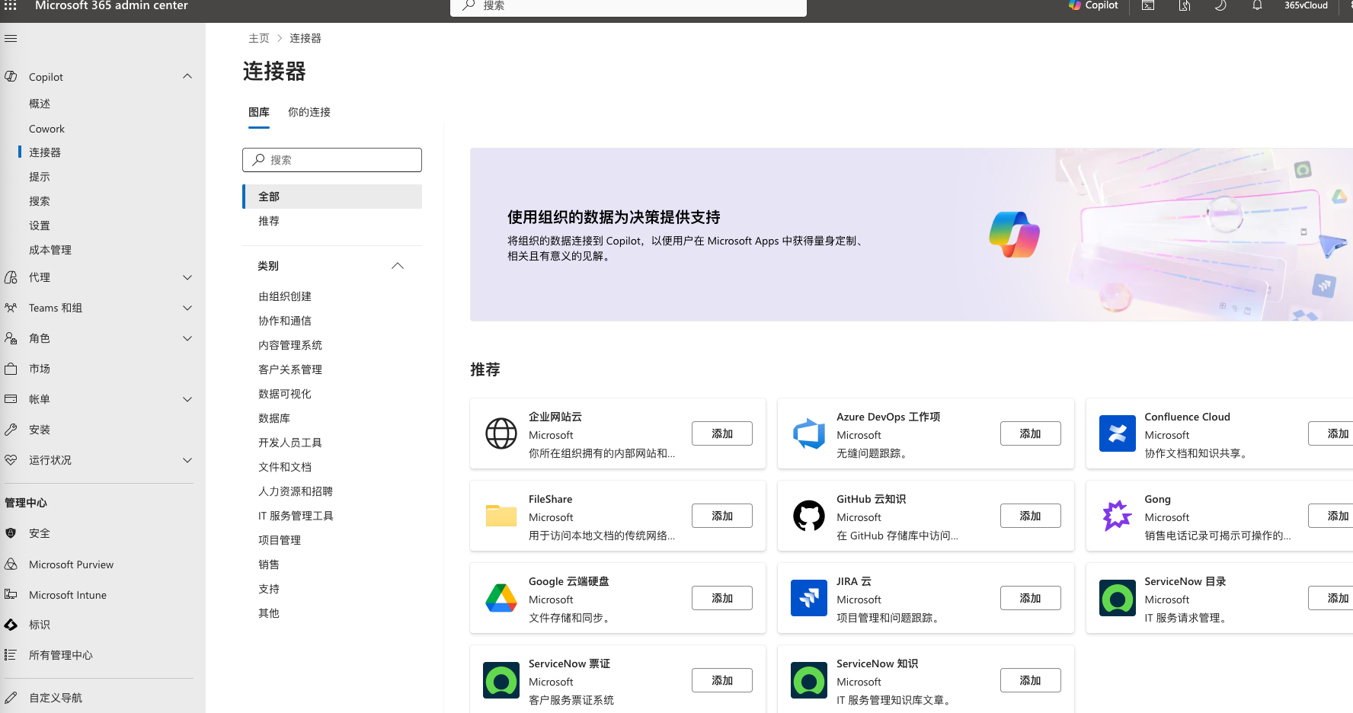Click the 自定义导航 pencil icon

pyautogui.click(x=11, y=698)
